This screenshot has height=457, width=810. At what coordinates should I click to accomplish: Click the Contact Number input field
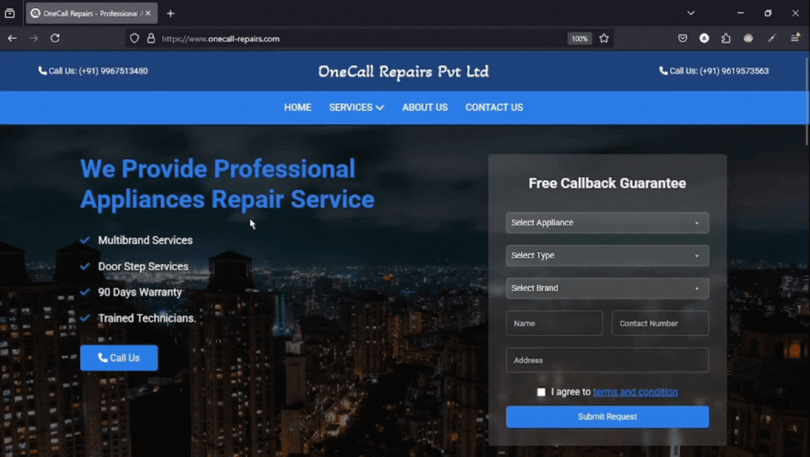pos(660,323)
